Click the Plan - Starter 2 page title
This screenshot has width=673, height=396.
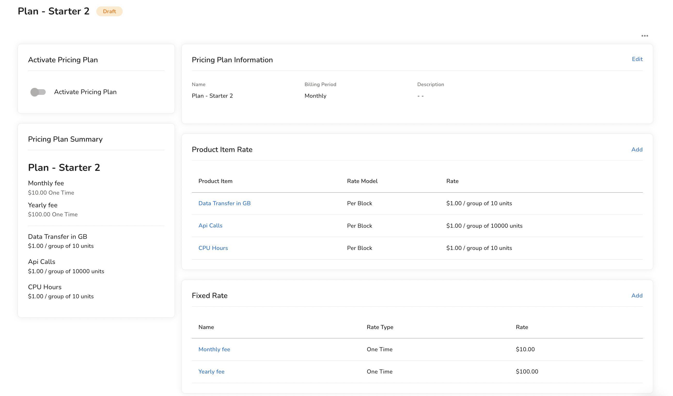coord(53,11)
